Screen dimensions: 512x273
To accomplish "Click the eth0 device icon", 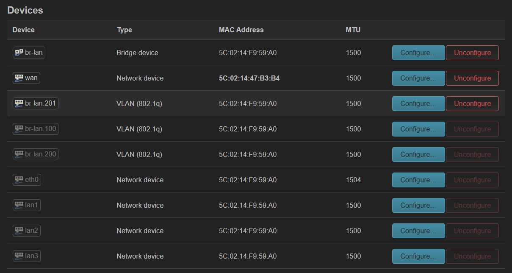I will (x=19, y=180).
